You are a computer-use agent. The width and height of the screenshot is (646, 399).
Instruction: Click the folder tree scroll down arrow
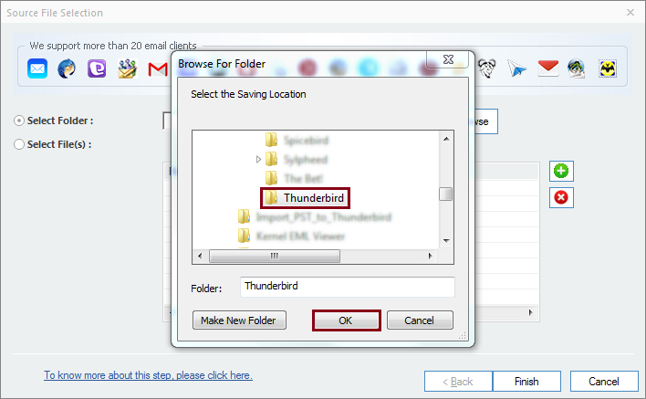[446, 240]
